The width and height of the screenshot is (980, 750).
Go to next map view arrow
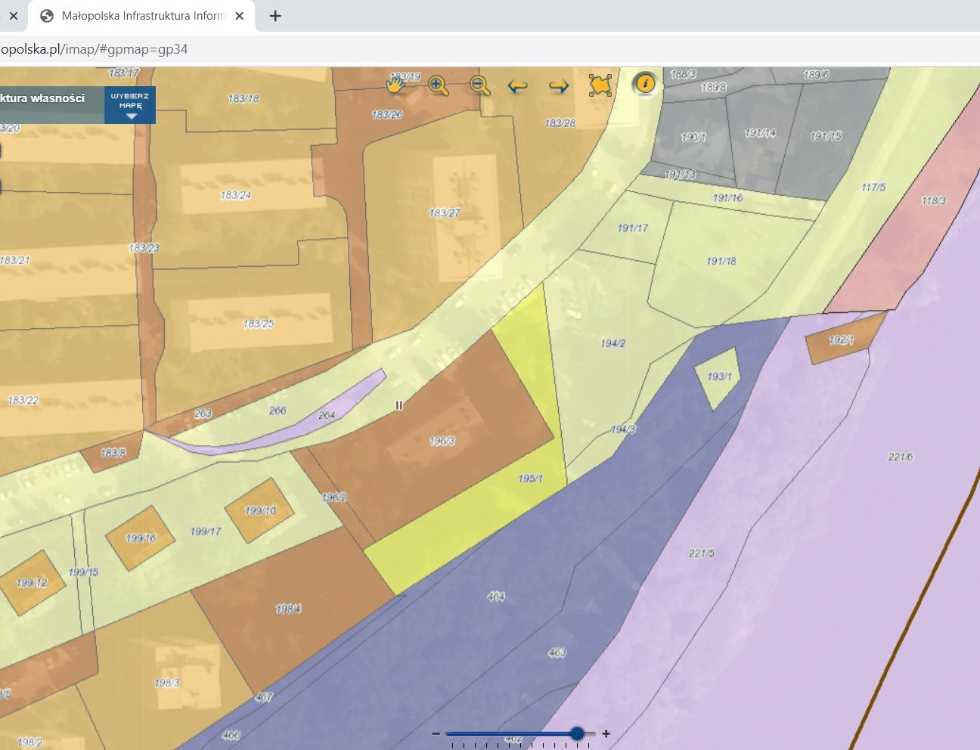coord(558,86)
